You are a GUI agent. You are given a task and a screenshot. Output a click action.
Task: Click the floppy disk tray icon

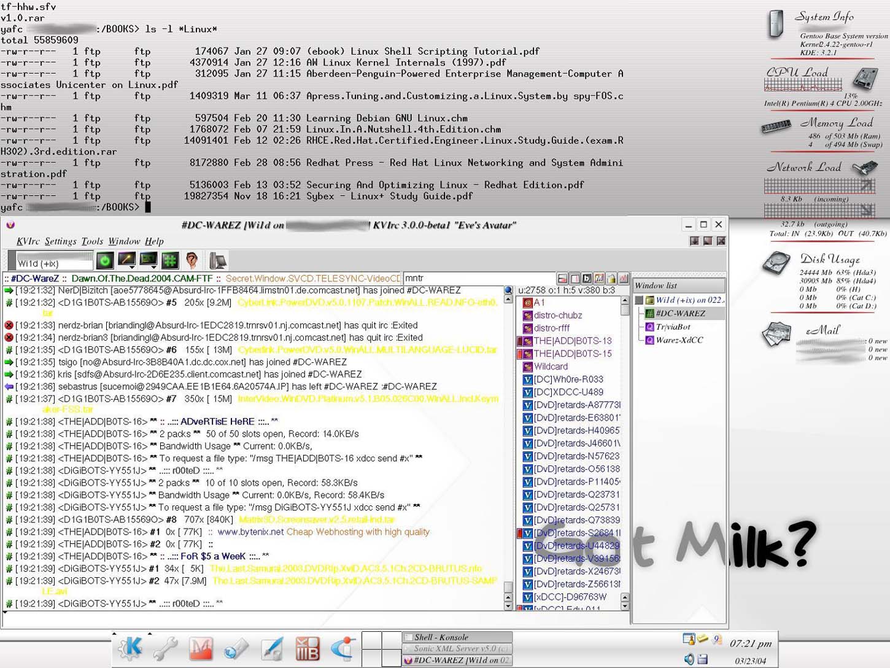[x=703, y=659]
